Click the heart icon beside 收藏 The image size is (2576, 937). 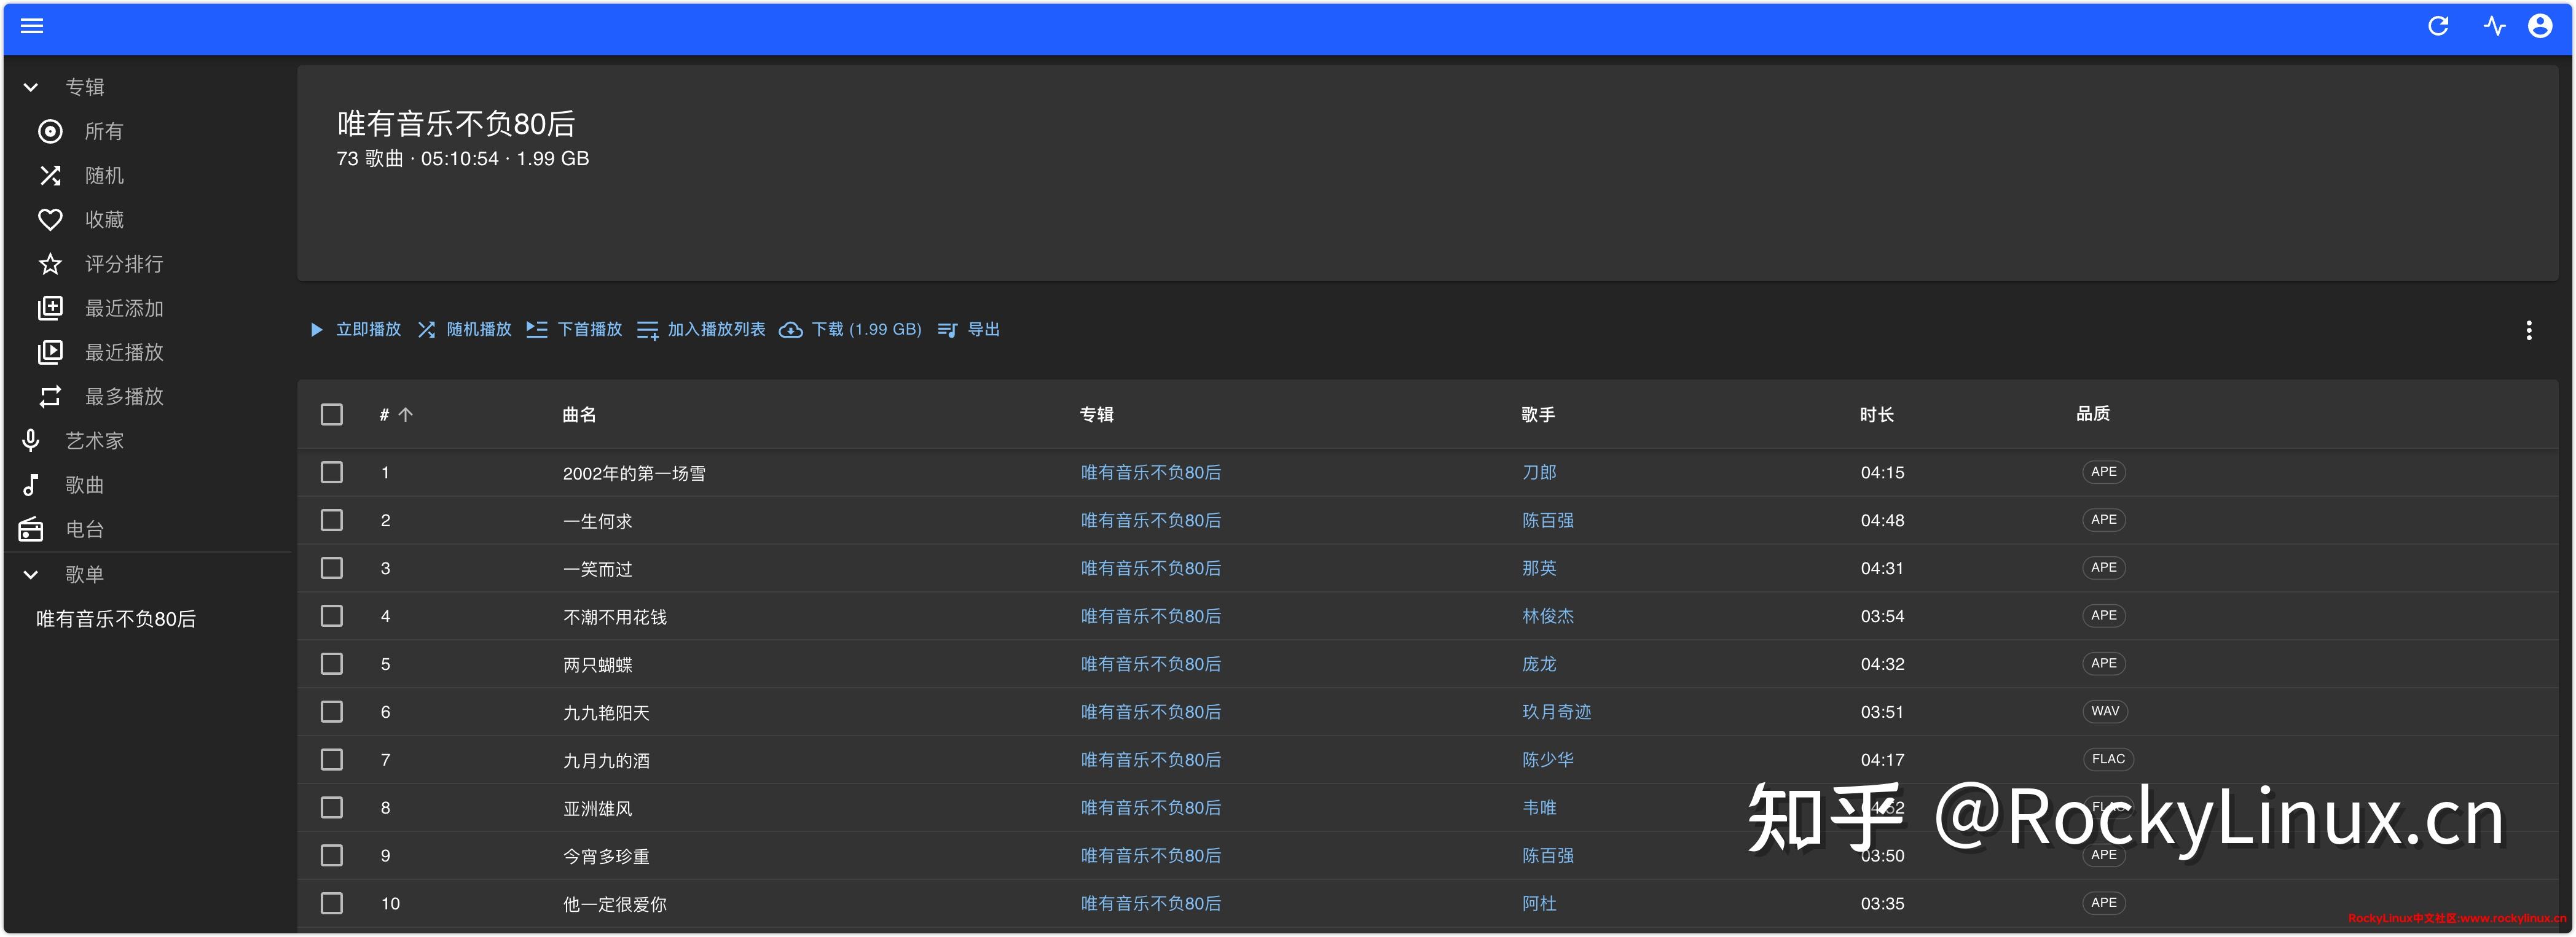pos(50,220)
